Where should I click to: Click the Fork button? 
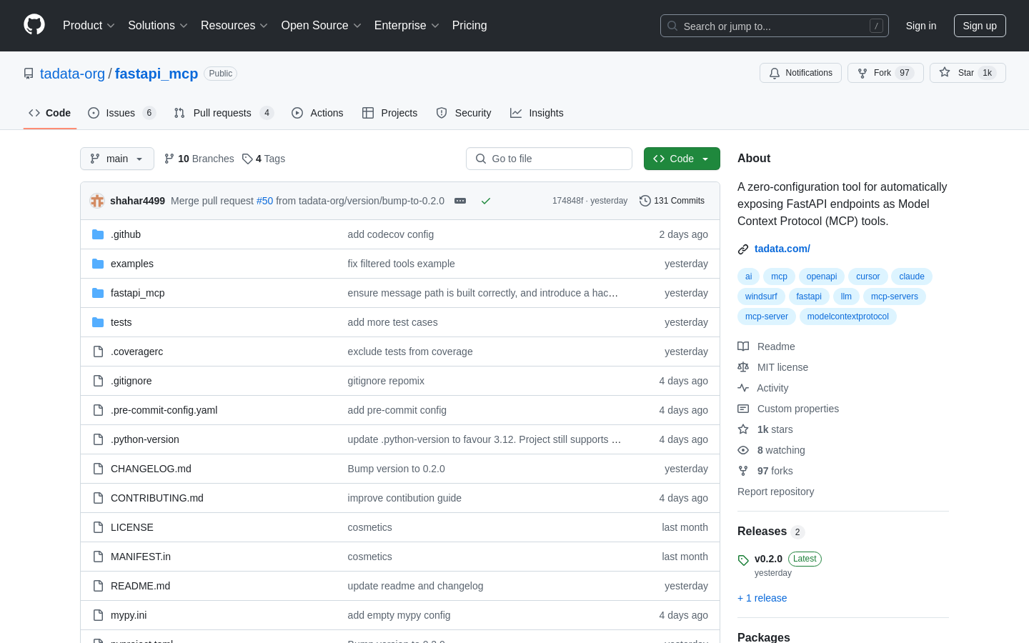(x=885, y=73)
